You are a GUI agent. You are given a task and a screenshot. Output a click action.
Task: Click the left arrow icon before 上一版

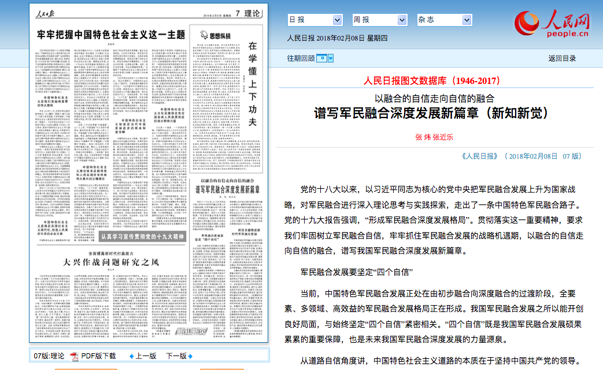coord(131,357)
